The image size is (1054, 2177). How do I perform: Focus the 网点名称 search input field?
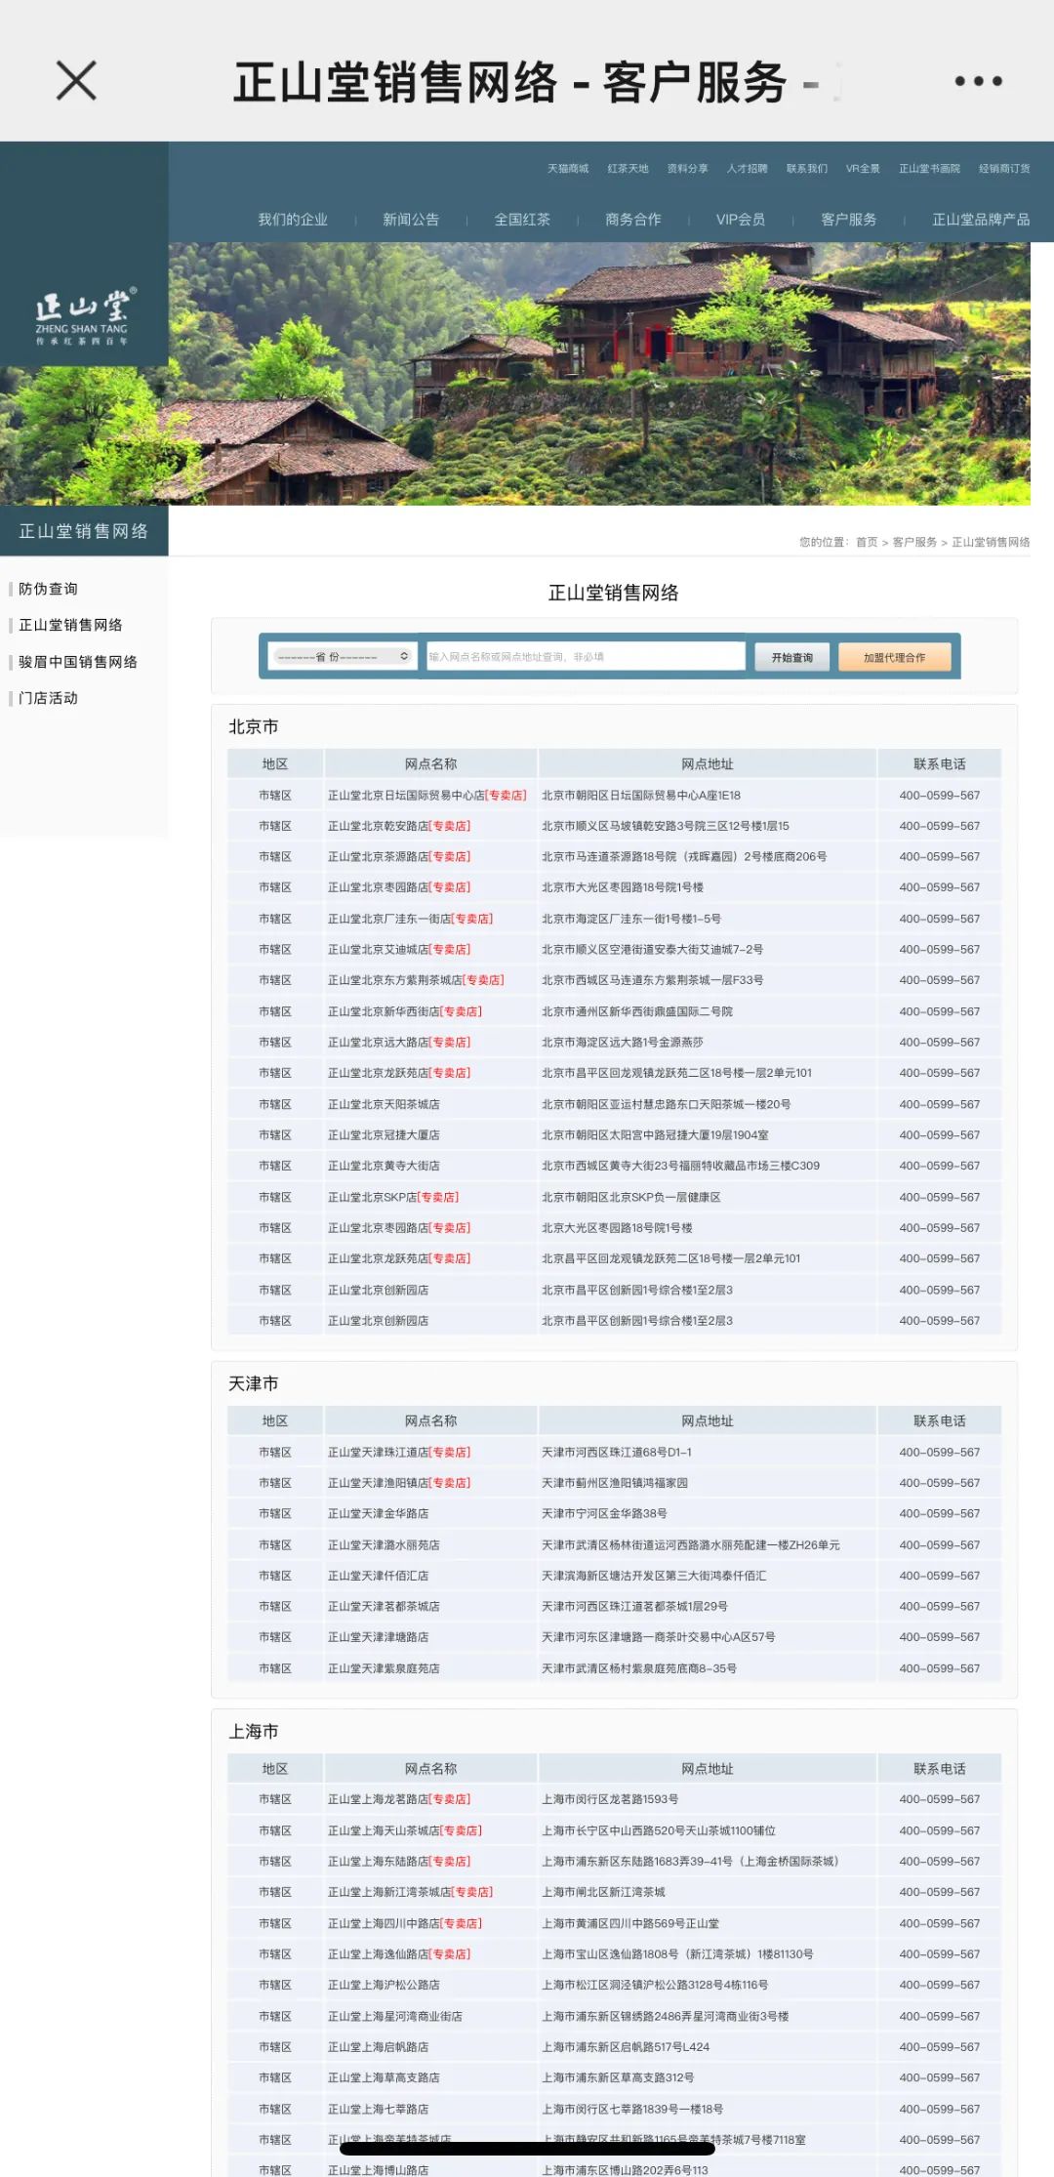click(x=586, y=657)
